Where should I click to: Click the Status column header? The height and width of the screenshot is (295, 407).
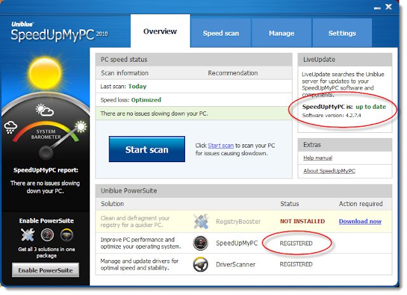pyautogui.click(x=290, y=203)
